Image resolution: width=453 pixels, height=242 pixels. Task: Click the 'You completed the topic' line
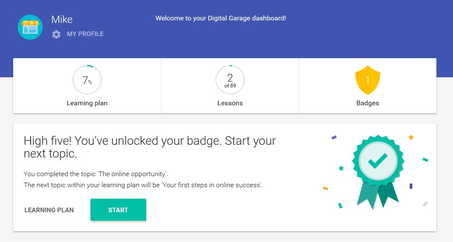96,174
